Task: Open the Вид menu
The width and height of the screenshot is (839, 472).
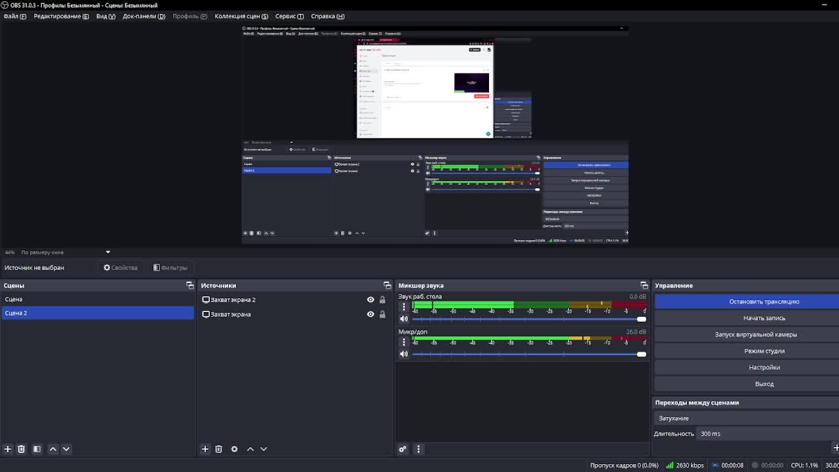Action: [106, 16]
